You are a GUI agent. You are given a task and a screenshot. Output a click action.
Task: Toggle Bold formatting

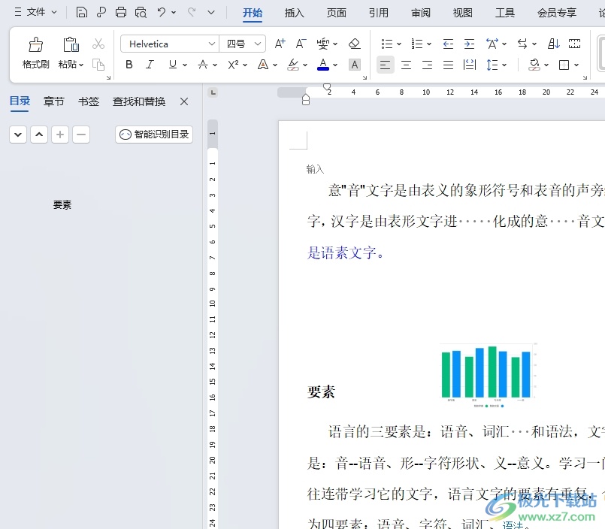[129, 65]
